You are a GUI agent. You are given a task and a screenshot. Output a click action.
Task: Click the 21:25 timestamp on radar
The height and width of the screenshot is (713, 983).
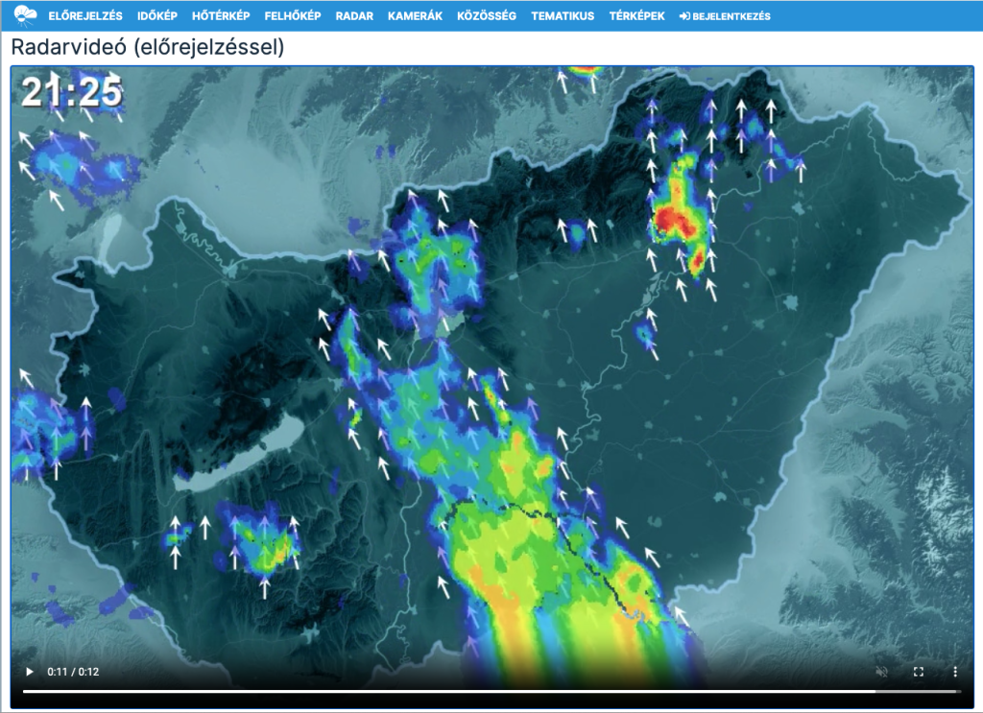(72, 92)
